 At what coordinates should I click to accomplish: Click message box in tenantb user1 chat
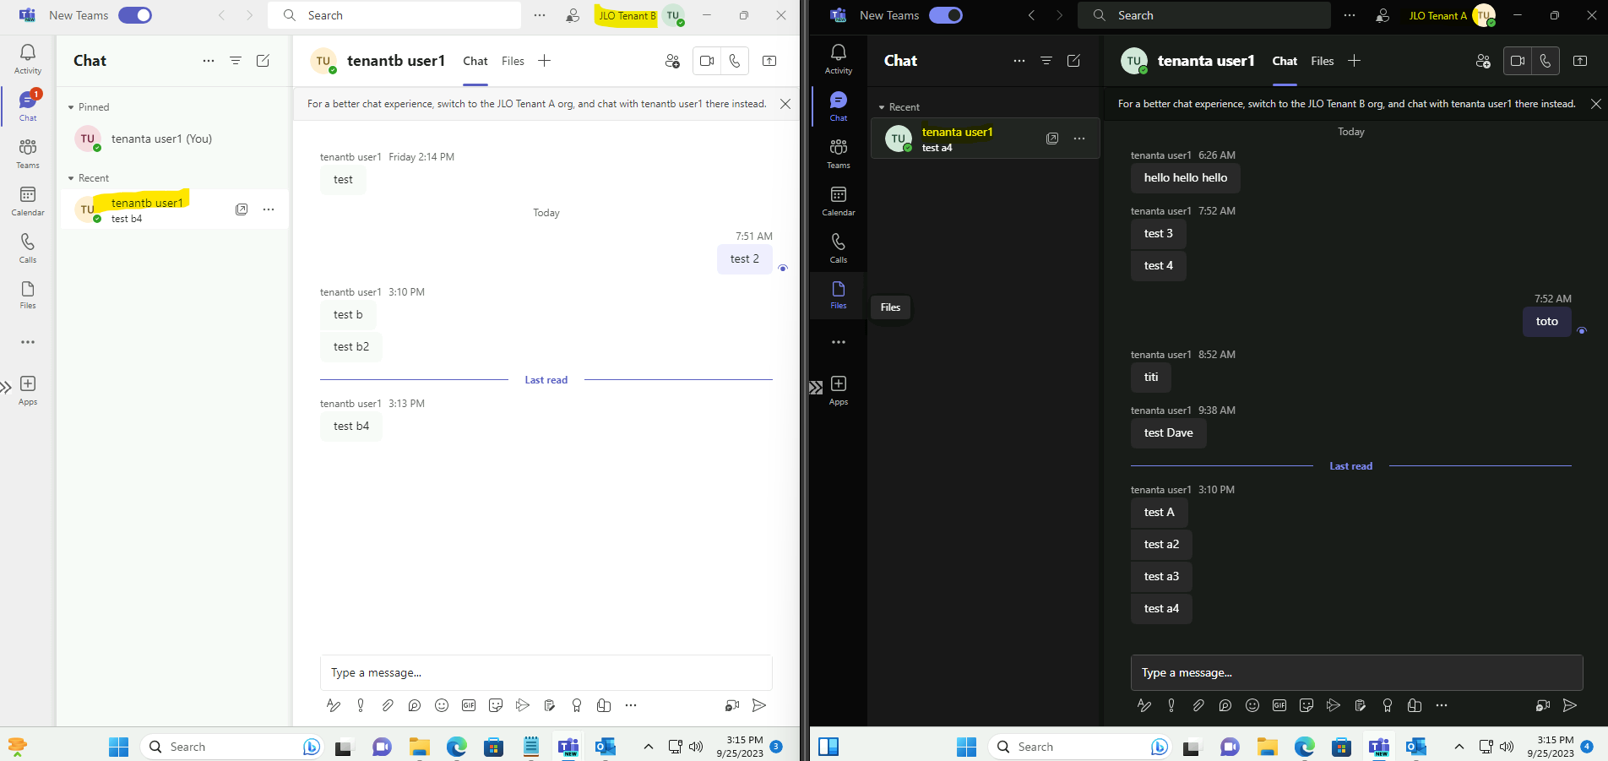pyautogui.click(x=546, y=673)
